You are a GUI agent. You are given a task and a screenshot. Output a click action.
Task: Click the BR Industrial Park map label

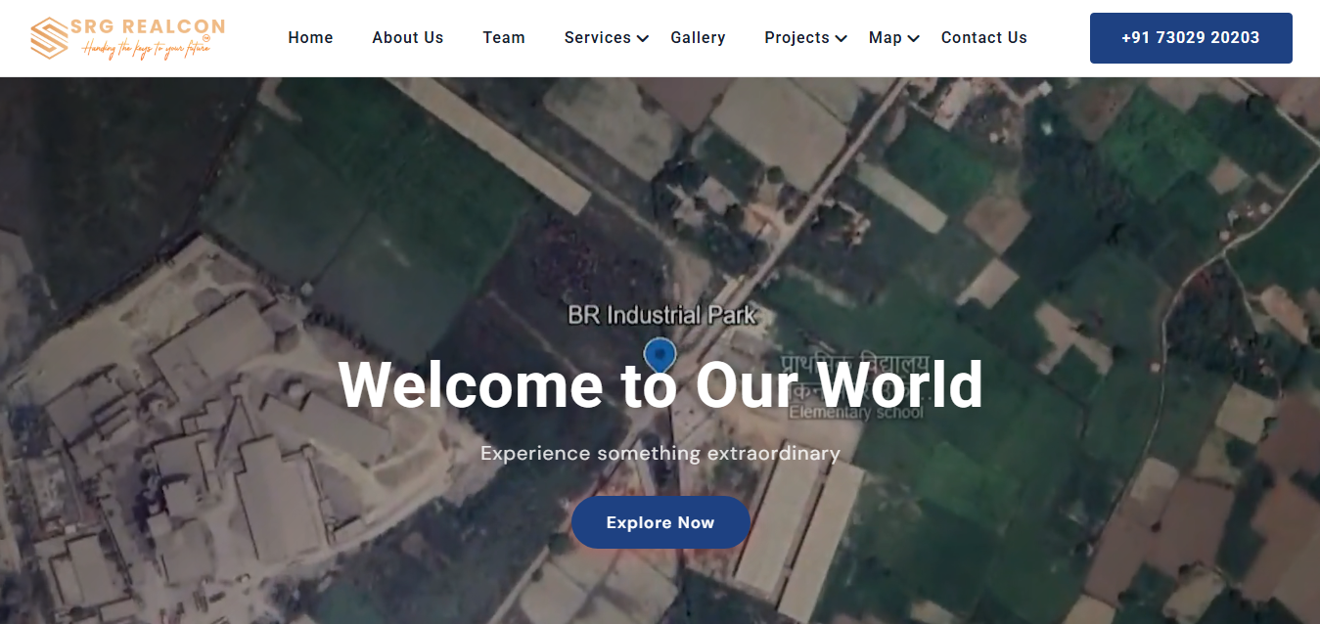pos(662,315)
